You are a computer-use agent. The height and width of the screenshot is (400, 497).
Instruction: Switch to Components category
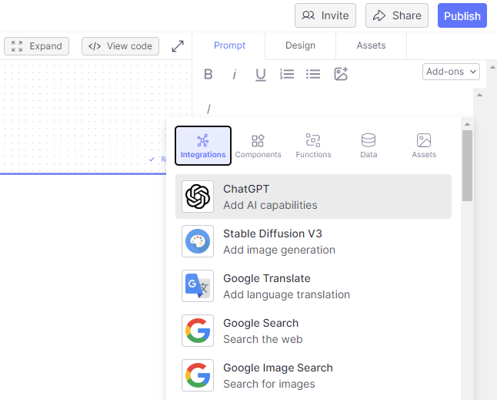click(x=258, y=146)
